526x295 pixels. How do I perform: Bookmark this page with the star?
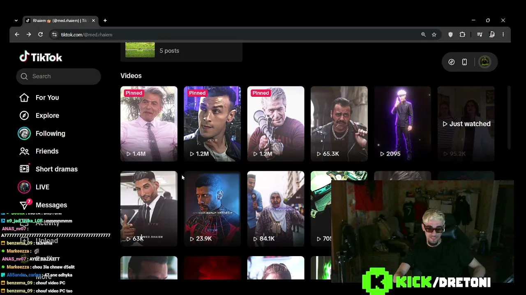pyautogui.click(x=434, y=35)
